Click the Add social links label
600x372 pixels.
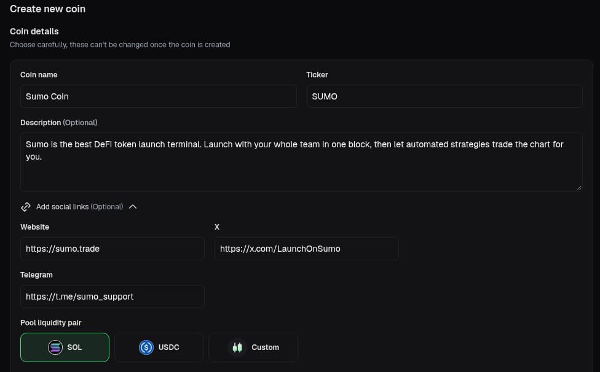click(79, 207)
